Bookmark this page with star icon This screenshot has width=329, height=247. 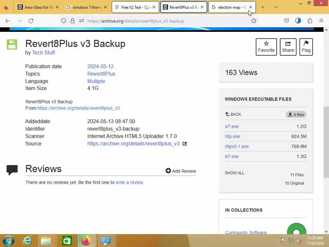click(254, 21)
